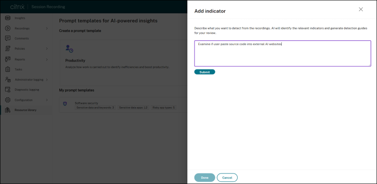This screenshot has width=377, height=184.
Task: Click the 'Add indicator' panel title
Action: point(210,11)
